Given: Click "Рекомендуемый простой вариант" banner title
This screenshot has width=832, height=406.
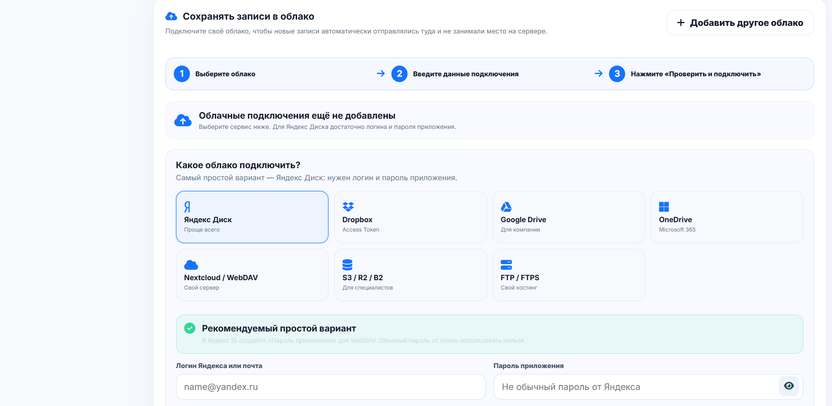Looking at the screenshot, I should (279, 328).
